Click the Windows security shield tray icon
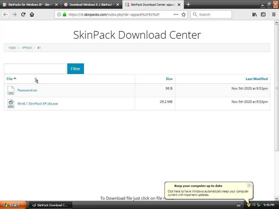The image size is (279, 209). point(248,205)
